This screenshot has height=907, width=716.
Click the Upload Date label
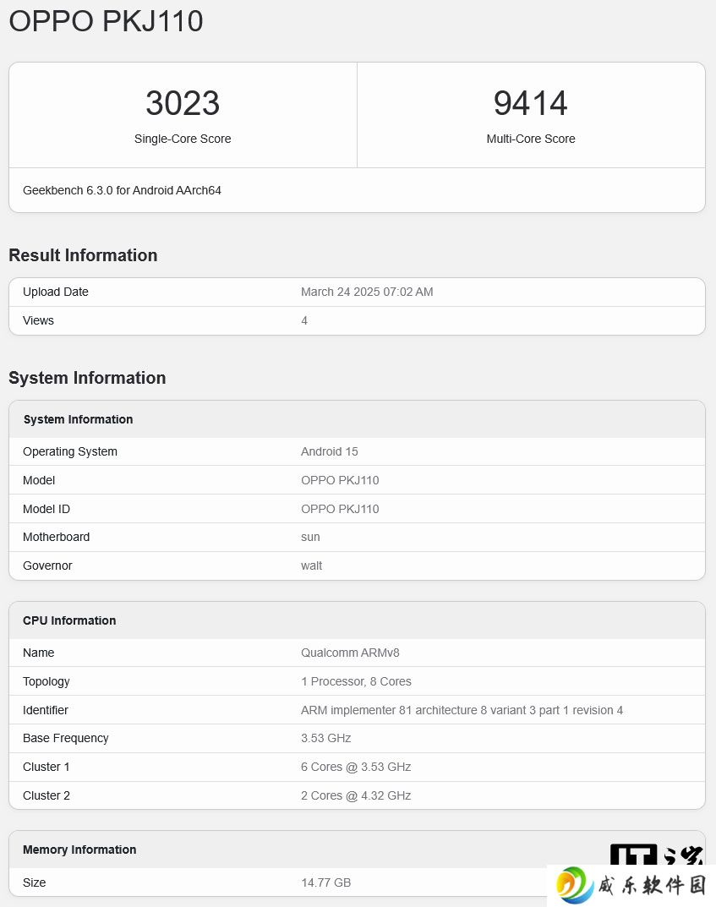56,292
